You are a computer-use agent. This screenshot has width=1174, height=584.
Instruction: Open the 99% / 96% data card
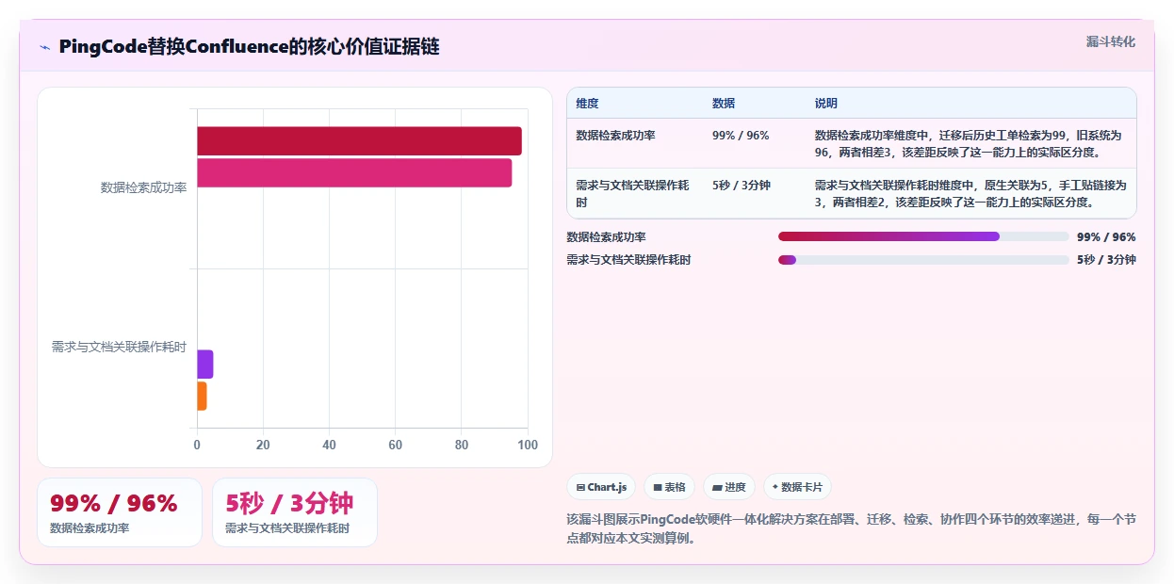(120, 512)
